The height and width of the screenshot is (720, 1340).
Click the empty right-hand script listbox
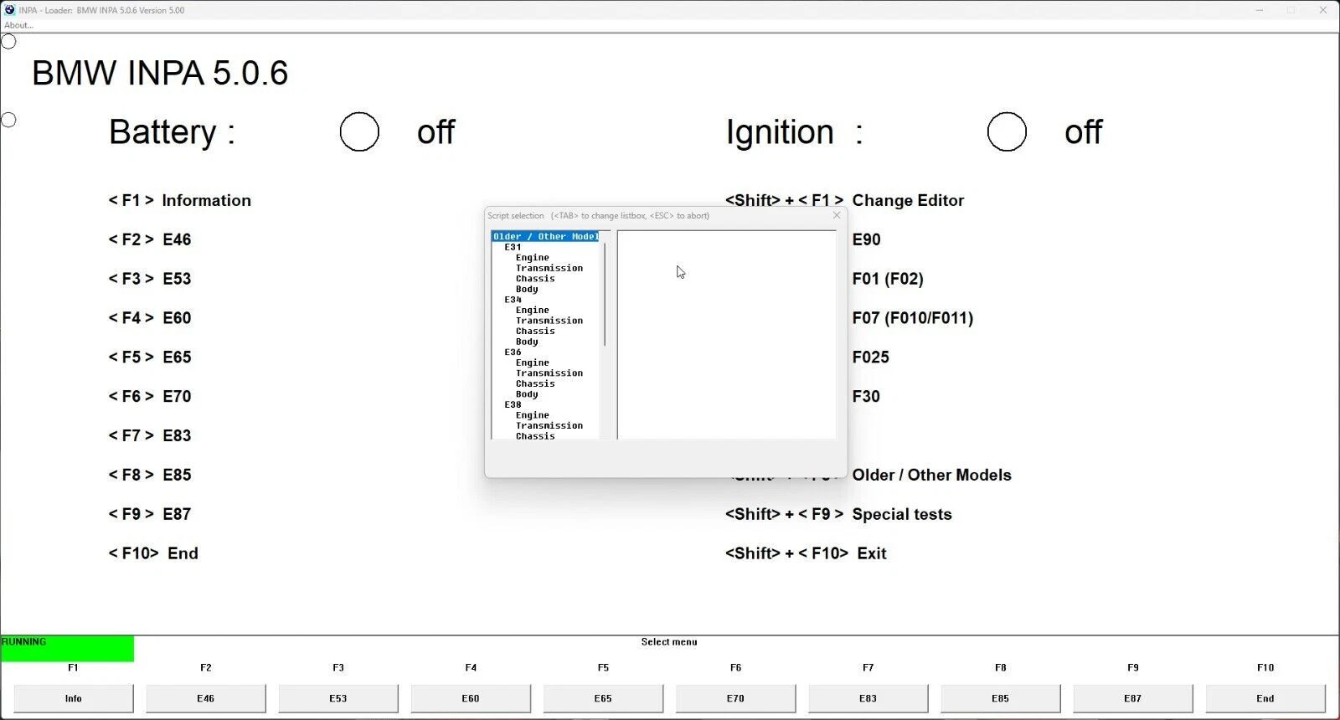point(726,335)
